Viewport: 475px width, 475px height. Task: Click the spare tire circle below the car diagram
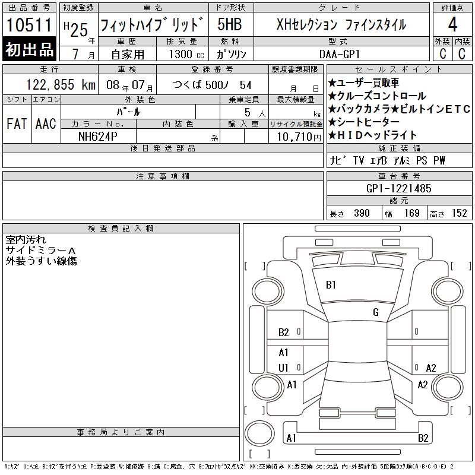point(258,432)
